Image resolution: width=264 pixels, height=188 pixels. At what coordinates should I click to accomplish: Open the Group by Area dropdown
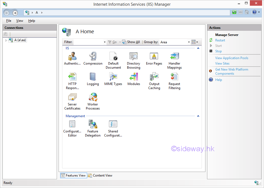coord(189,42)
